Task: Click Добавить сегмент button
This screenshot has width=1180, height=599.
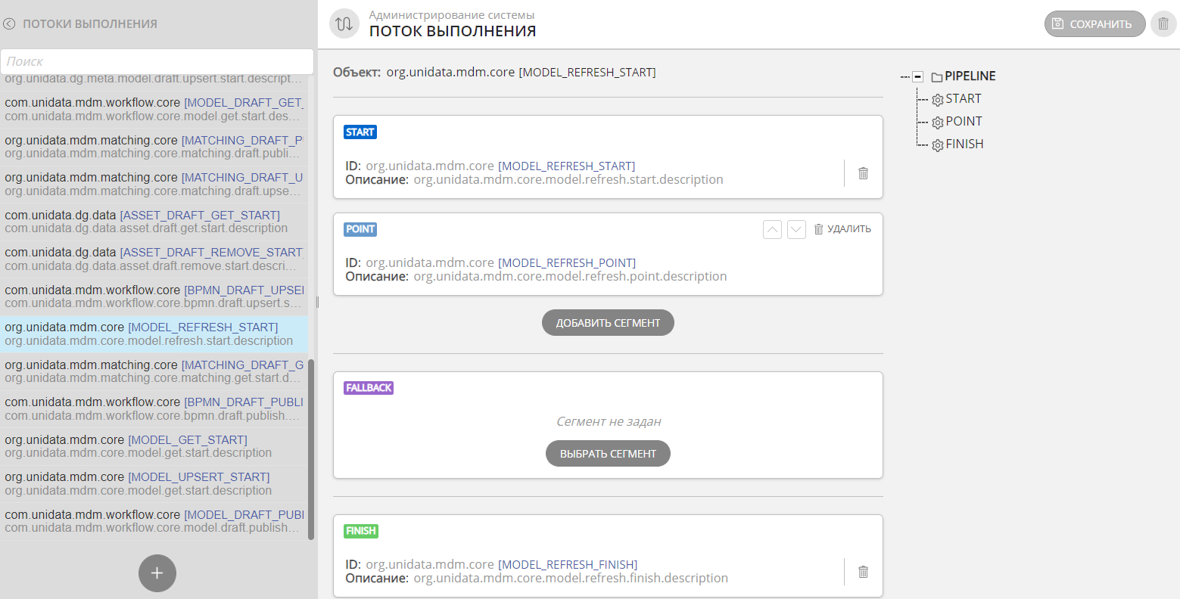Action: [x=608, y=323]
